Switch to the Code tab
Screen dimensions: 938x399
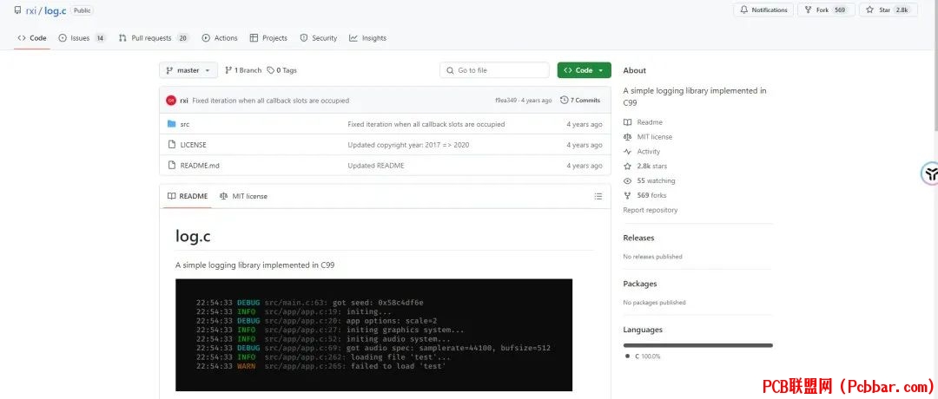click(x=32, y=38)
